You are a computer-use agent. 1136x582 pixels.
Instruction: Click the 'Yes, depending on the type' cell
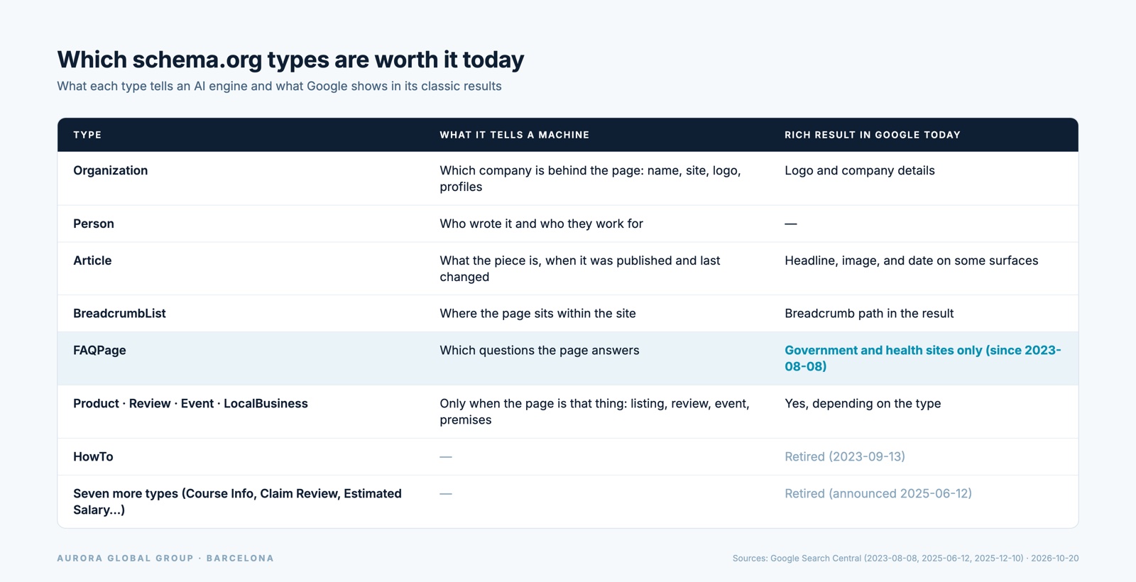pyautogui.click(x=863, y=403)
